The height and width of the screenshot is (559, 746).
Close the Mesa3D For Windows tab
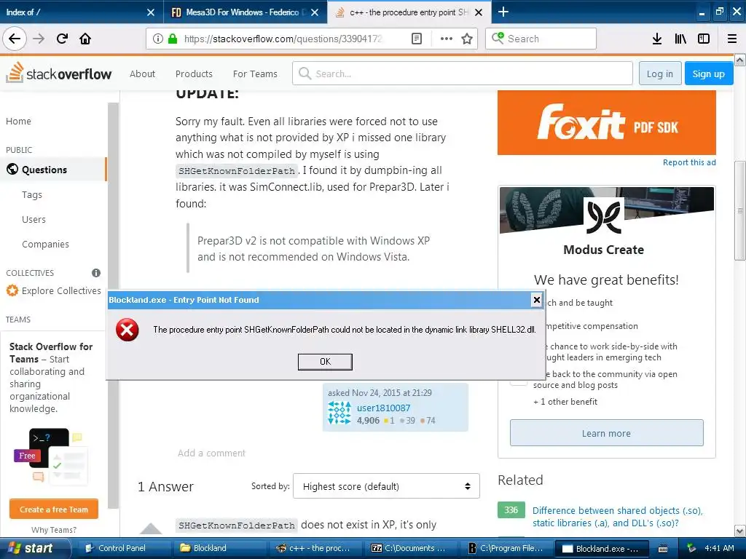(315, 12)
